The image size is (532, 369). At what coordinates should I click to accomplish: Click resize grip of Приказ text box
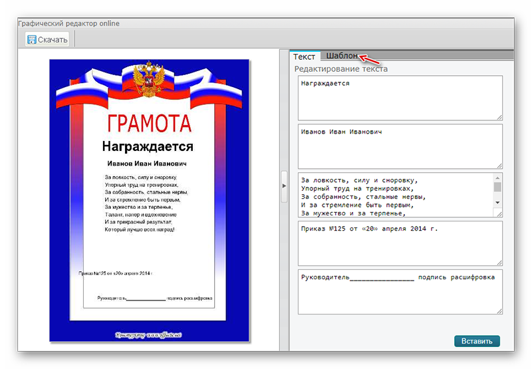(499, 261)
